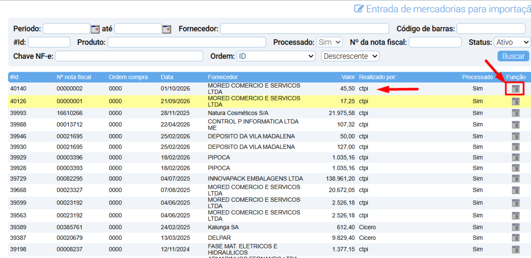This screenshot has width=531, height=258.
Task: Click the Realizado por column header
Action: coord(377,77)
